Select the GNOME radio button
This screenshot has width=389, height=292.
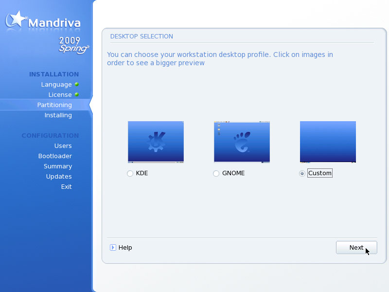click(x=216, y=173)
